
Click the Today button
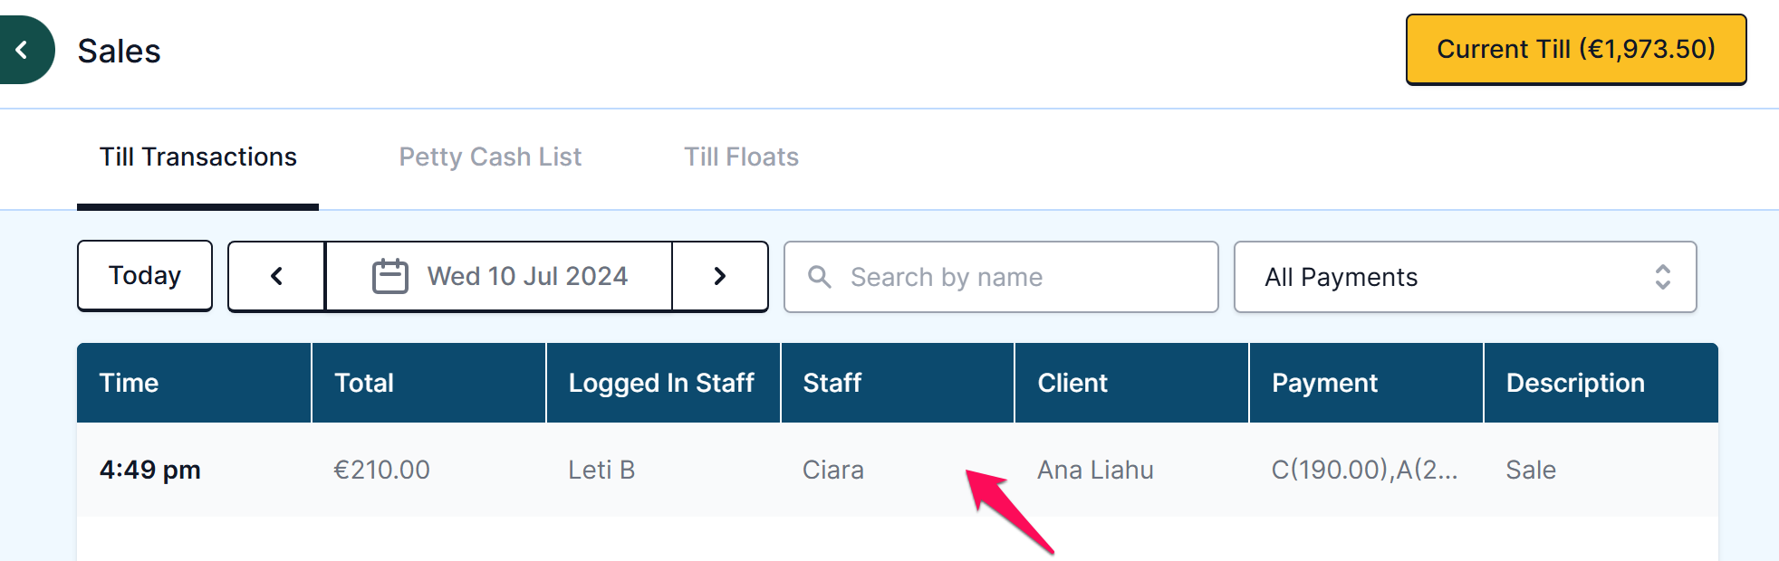pyautogui.click(x=145, y=275)
